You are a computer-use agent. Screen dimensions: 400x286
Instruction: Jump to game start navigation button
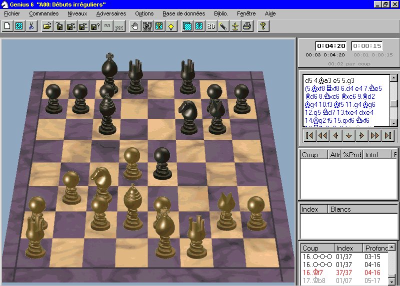click(x=309, y=135)
